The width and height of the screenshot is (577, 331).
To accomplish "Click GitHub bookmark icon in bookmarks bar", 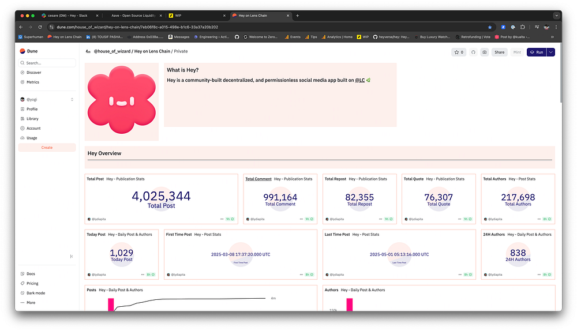I will coord(237,37).
